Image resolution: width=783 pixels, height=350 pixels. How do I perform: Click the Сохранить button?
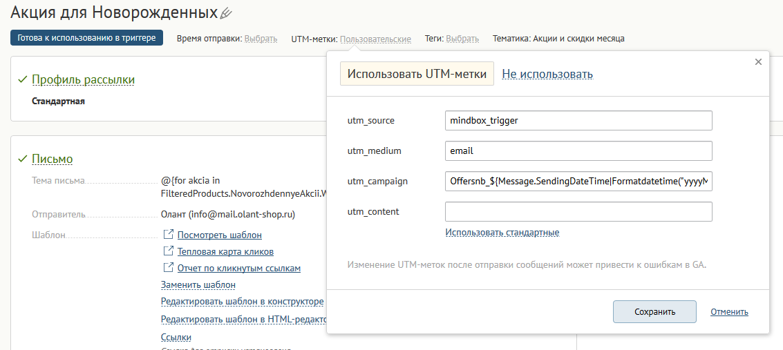click(654, 311)
